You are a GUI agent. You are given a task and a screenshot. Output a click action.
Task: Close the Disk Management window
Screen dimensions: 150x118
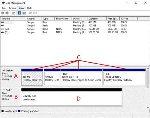tap(145, 3)
